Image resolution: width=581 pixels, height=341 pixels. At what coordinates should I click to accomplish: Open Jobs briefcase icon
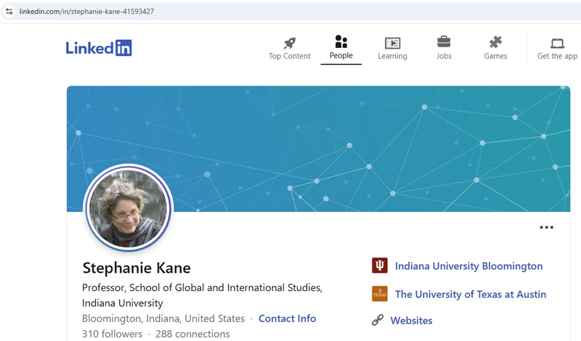pos(444,42)
